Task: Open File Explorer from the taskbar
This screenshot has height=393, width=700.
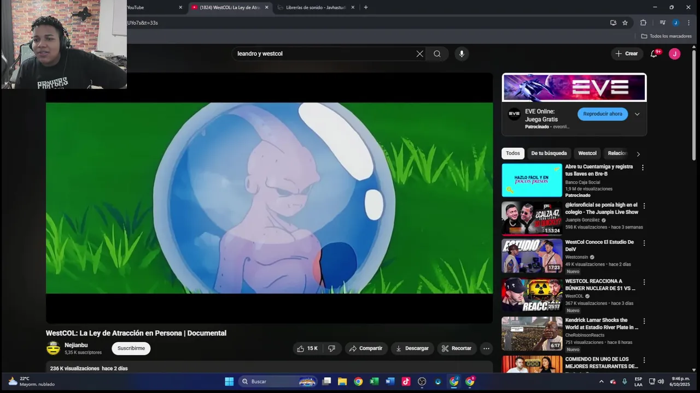Action: point(342,382)
